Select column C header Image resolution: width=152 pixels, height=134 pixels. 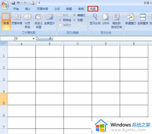78,44
